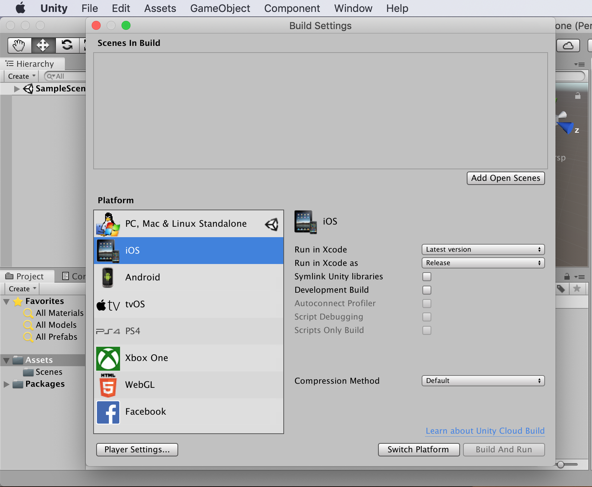Screen dimensions: 592x487
Task: Enable Development Build checkbox
Action: click(x=427, y=290)
